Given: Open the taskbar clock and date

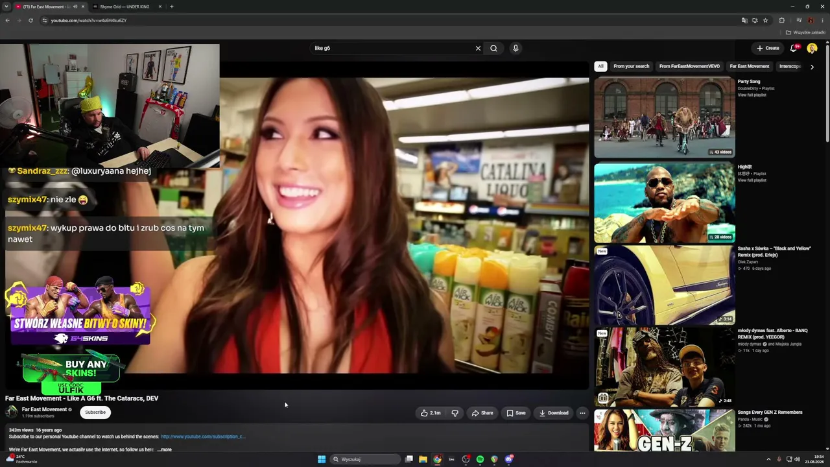Looking at the screenshot, I should pyautogui.click(x=816, y=459).
